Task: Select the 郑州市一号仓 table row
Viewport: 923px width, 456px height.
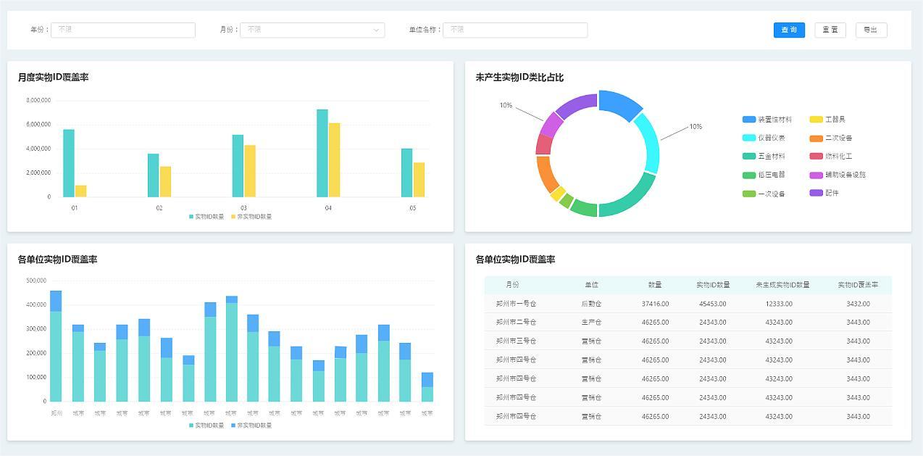Action: pyautogui.click(x=688, y=304)
